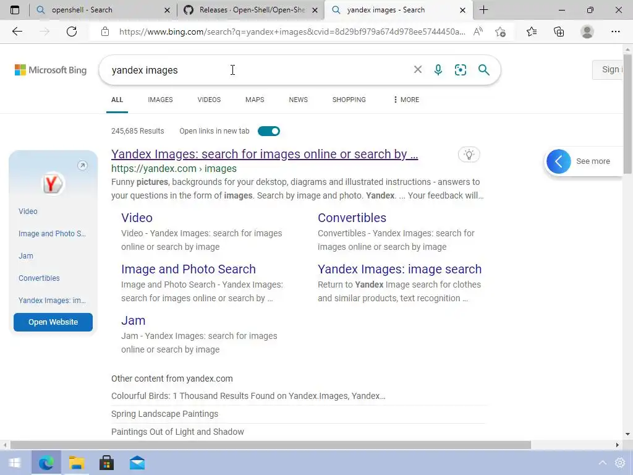The image size is (633, 475).
Task: Open the tab actions menu icon
Action: [15, 10]
